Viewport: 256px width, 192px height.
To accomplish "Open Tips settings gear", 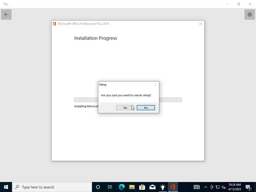I will (250, 14).
